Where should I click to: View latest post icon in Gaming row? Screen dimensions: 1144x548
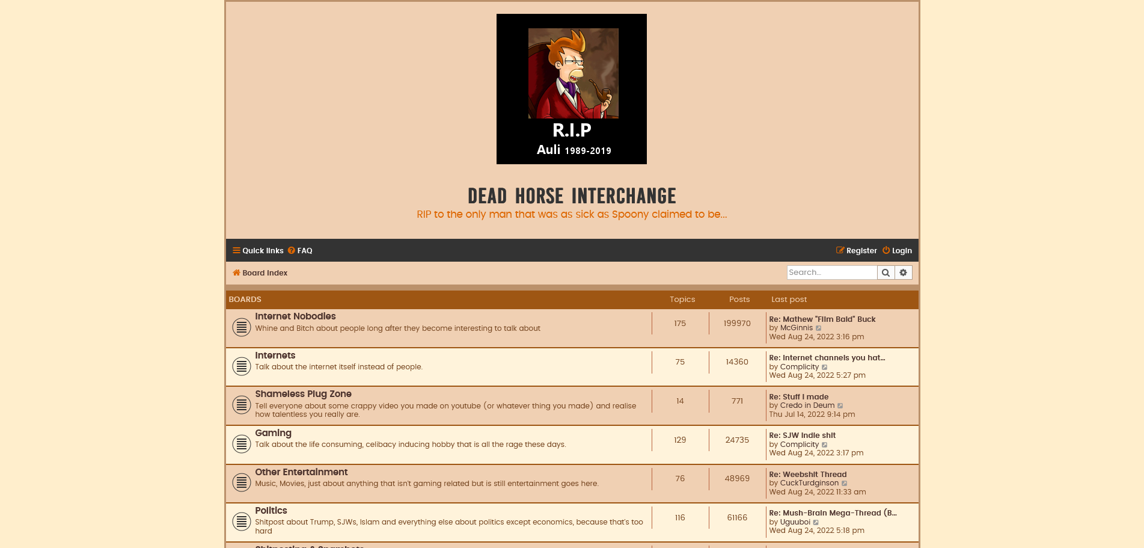825,445
